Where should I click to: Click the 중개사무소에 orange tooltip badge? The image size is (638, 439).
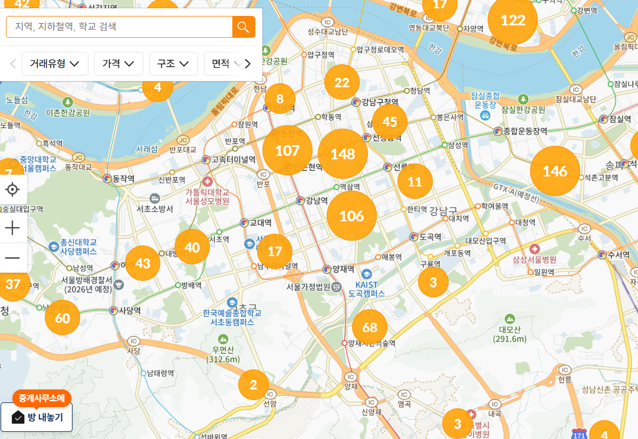(42, 398)
